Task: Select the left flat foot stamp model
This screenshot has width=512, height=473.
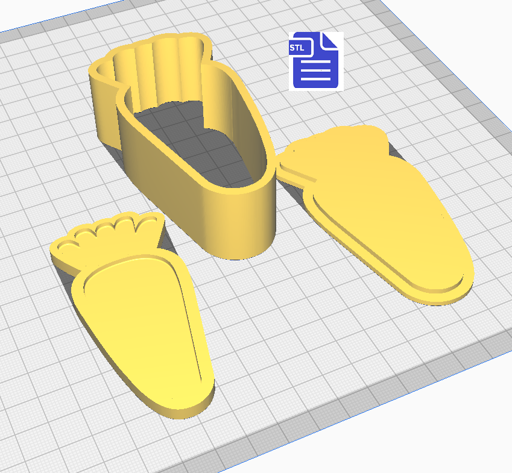Action: point(139,325)
